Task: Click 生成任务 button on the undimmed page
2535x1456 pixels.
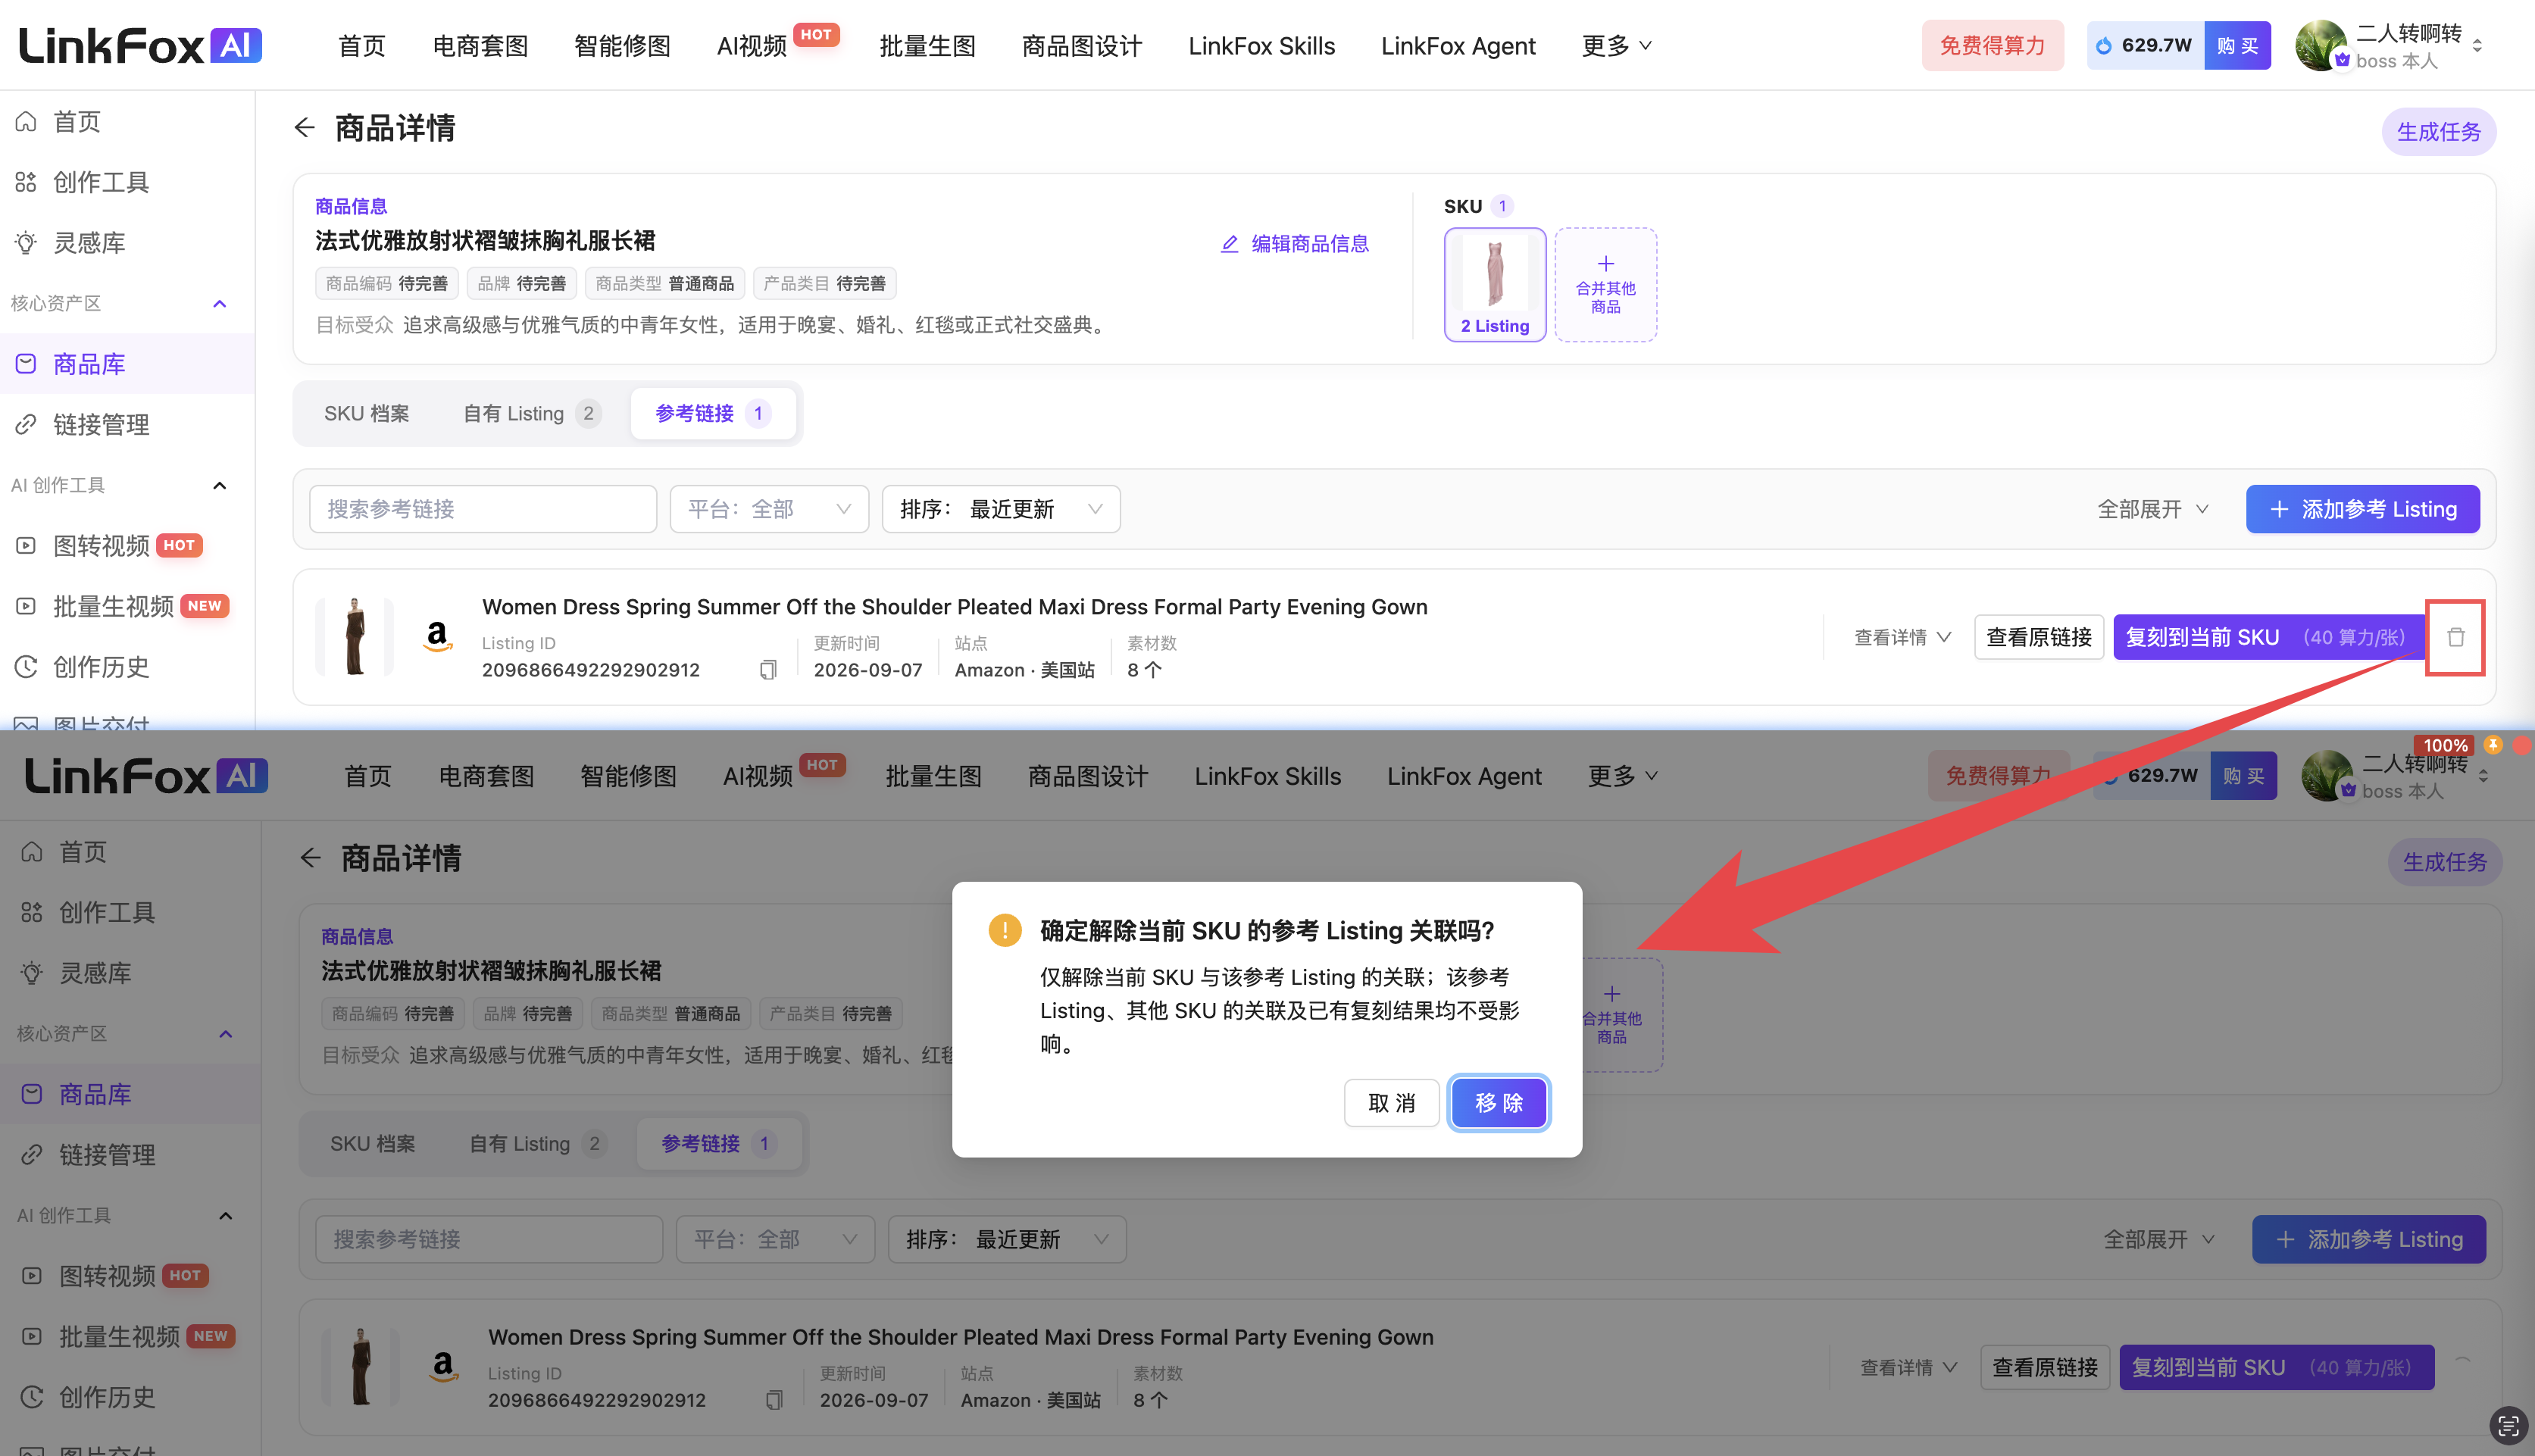Action: point(2438,132)
